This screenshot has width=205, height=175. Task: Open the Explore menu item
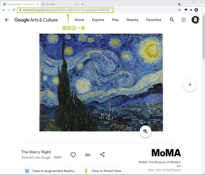(98, 20)
